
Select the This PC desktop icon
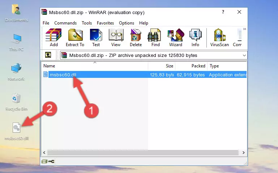pos(16,43)
